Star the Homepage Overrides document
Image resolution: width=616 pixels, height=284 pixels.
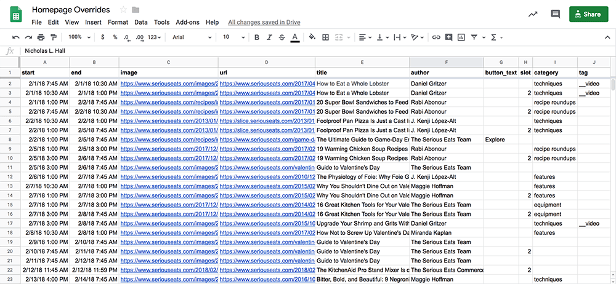click(x=123, y=10)
